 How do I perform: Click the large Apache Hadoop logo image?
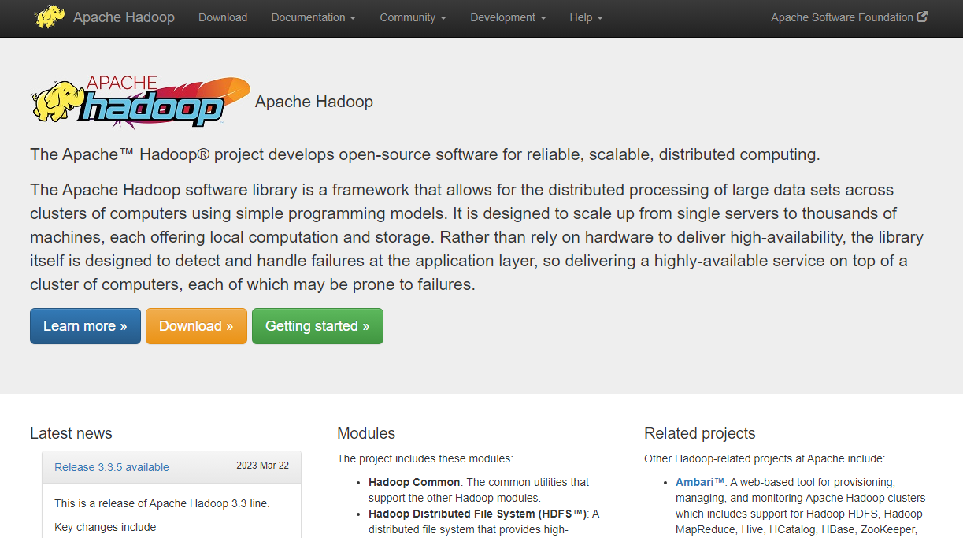click(140, 102)
